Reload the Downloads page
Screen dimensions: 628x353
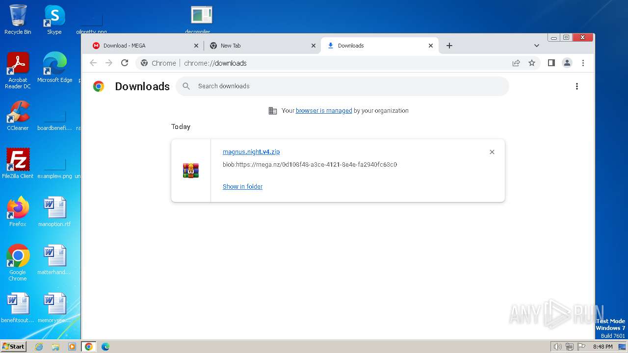coord(125,63)
